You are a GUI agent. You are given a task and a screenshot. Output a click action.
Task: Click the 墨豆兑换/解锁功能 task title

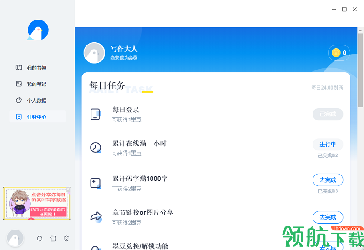(140, 246)
